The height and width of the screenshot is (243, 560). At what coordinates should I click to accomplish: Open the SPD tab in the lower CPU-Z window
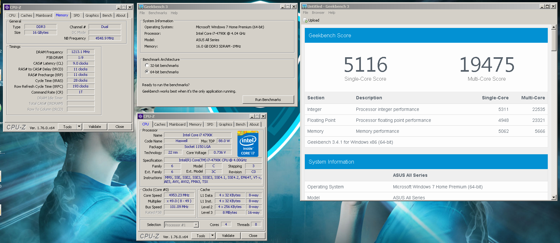coord(210,124)
